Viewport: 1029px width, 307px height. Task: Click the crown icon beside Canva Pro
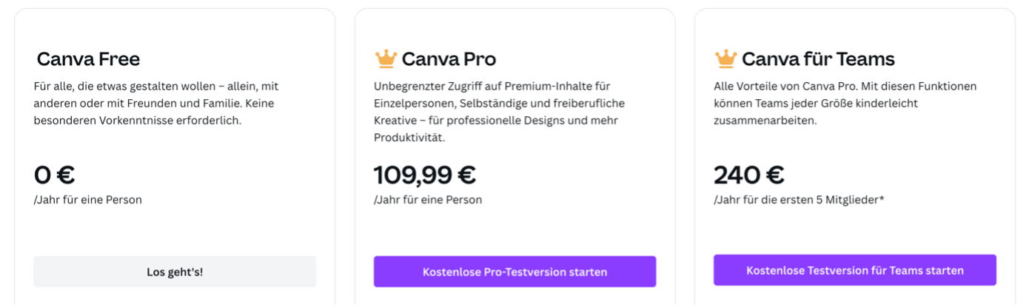[386, 58]
